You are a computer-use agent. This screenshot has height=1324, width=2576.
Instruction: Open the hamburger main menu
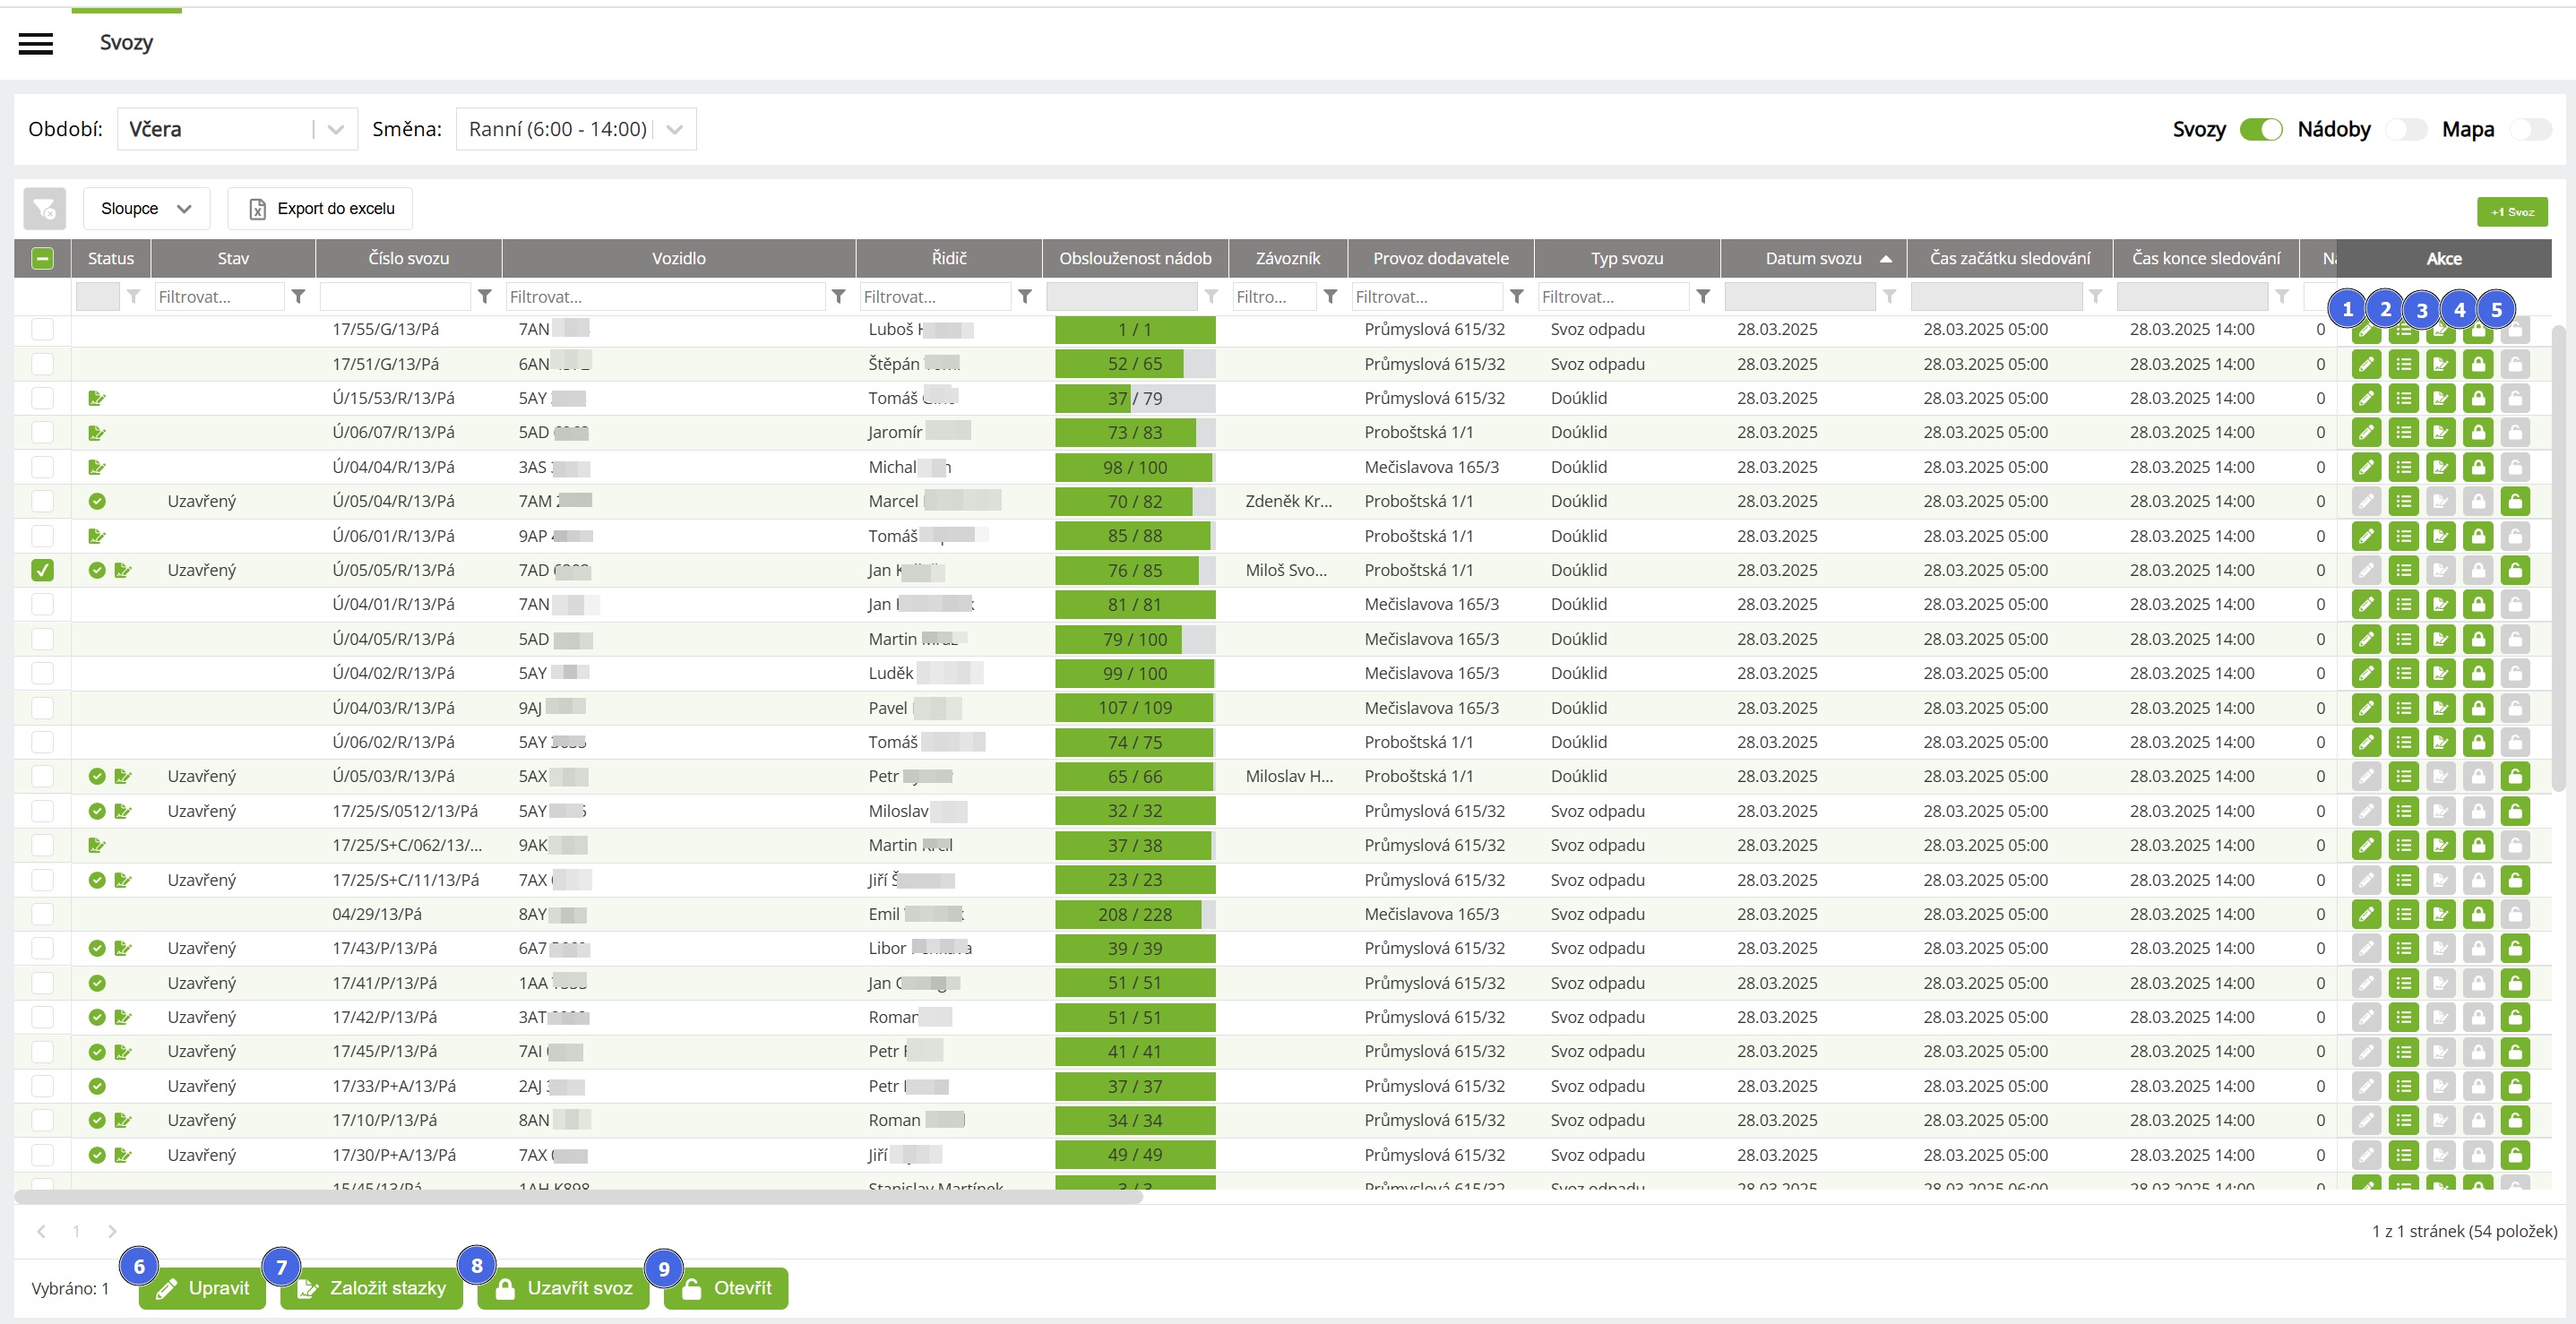tap(36, 43)
